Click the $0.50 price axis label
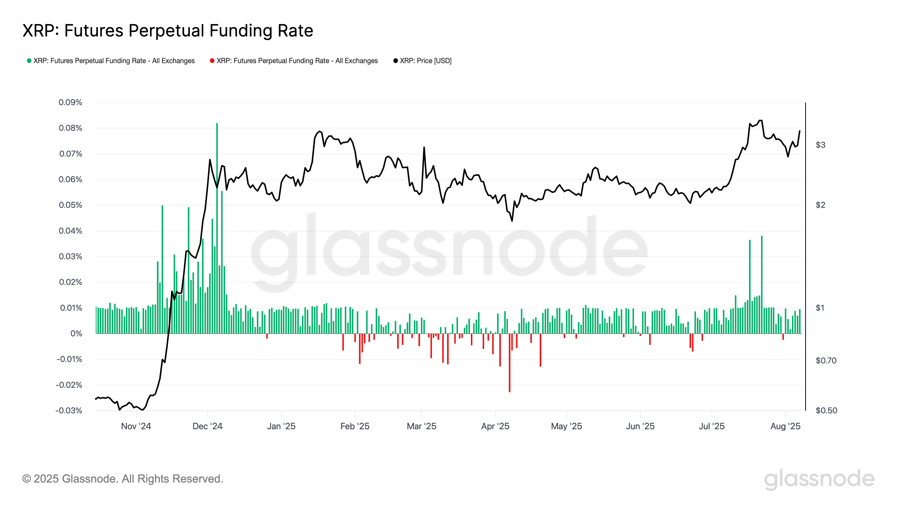This screenshot has height=505, width=898. (x=826, y=410)
